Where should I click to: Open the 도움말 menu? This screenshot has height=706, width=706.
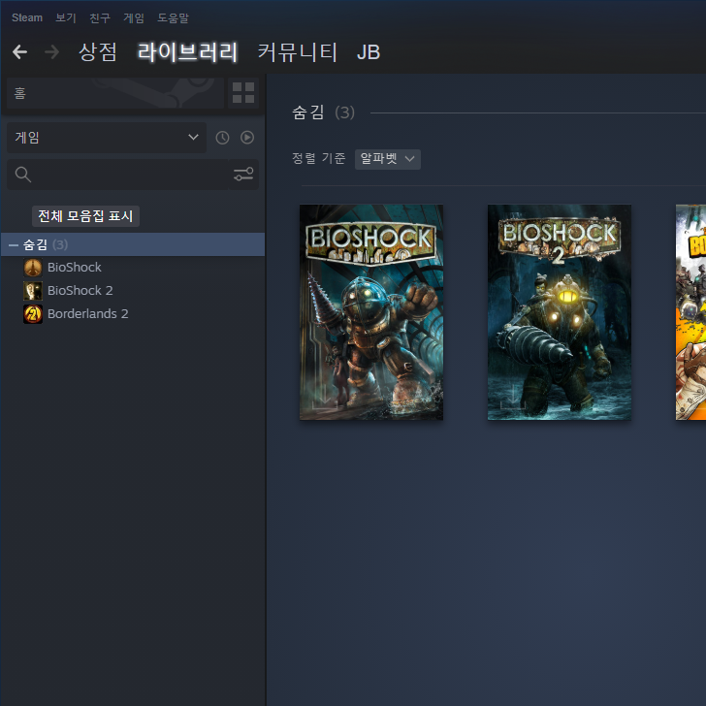[173, 18]
